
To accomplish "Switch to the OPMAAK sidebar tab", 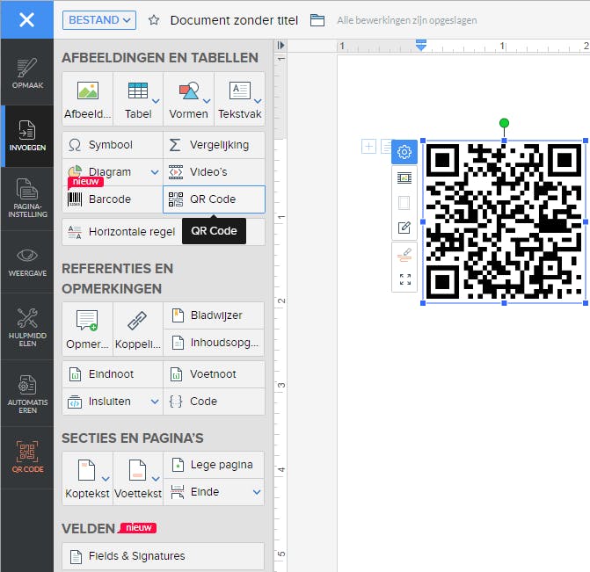I will coord(27,73).
